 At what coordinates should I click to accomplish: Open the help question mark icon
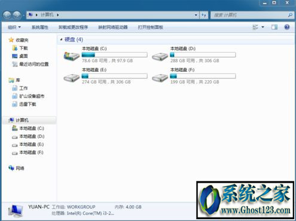[x=287, y=27]
